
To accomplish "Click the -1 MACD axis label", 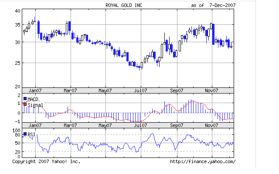I will pyautogui.click(x=17, y=121).
